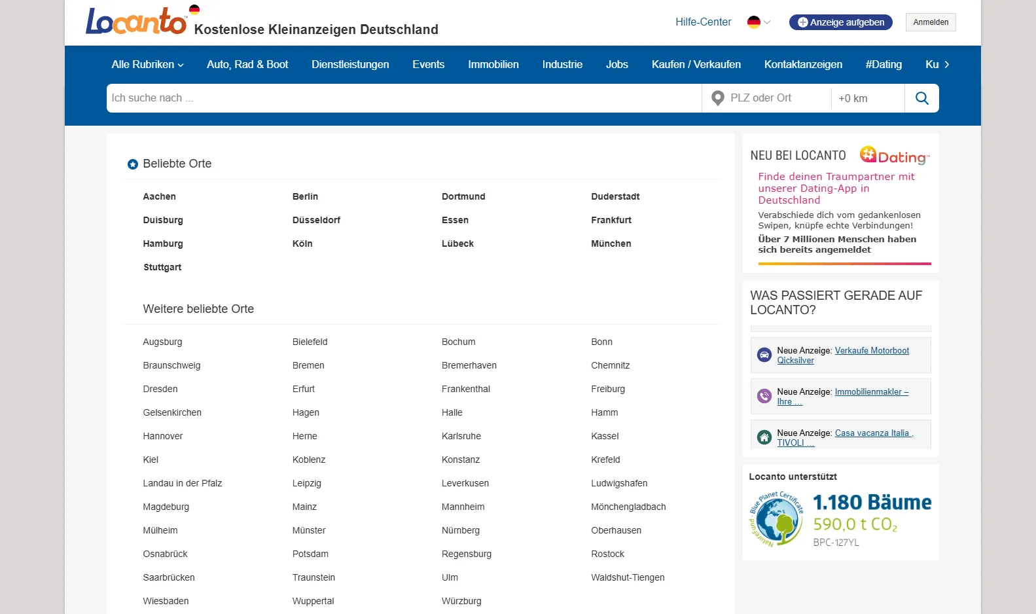
Task: Open the Kontaktanzeigen category
Action: pos(803,64)
